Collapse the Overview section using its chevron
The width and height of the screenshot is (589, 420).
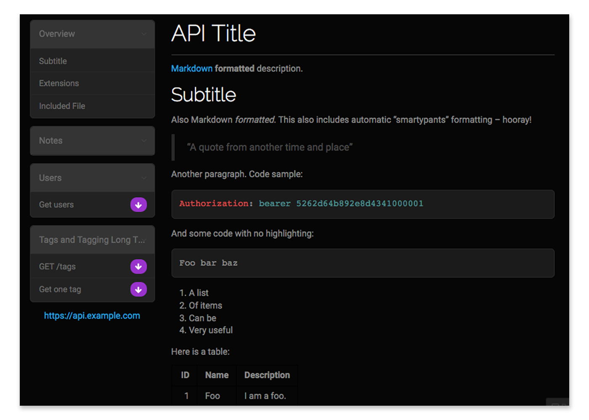pos(144,34)
